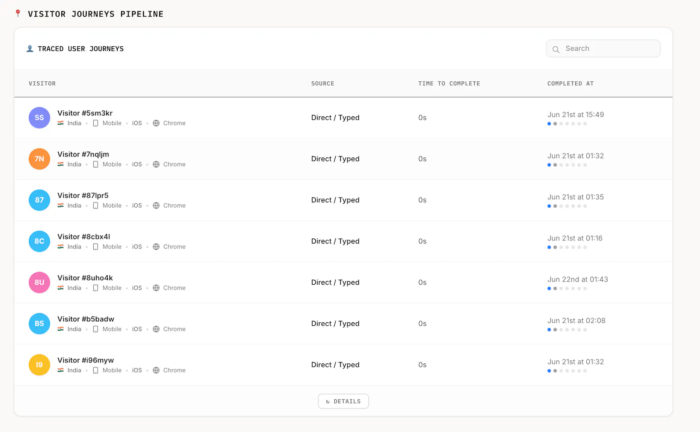
Task: Click the pin icon beside Visitor Journeys Pipeline
Action: (18, 14)
